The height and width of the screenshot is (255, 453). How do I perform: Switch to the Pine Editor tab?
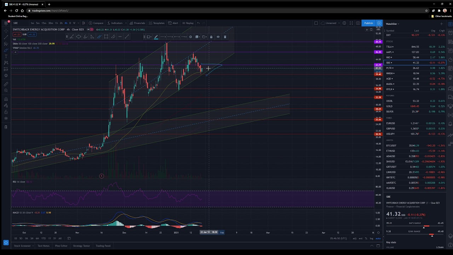[61, 246]
